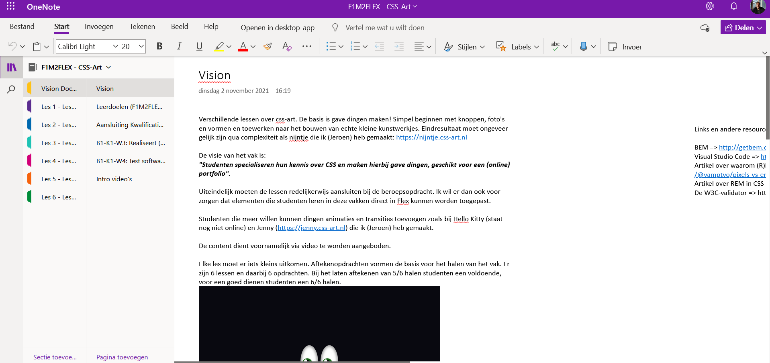Click the cloud sync status icon
The width and height of the screenshot is (770, 363).
[x=705, y=28]
